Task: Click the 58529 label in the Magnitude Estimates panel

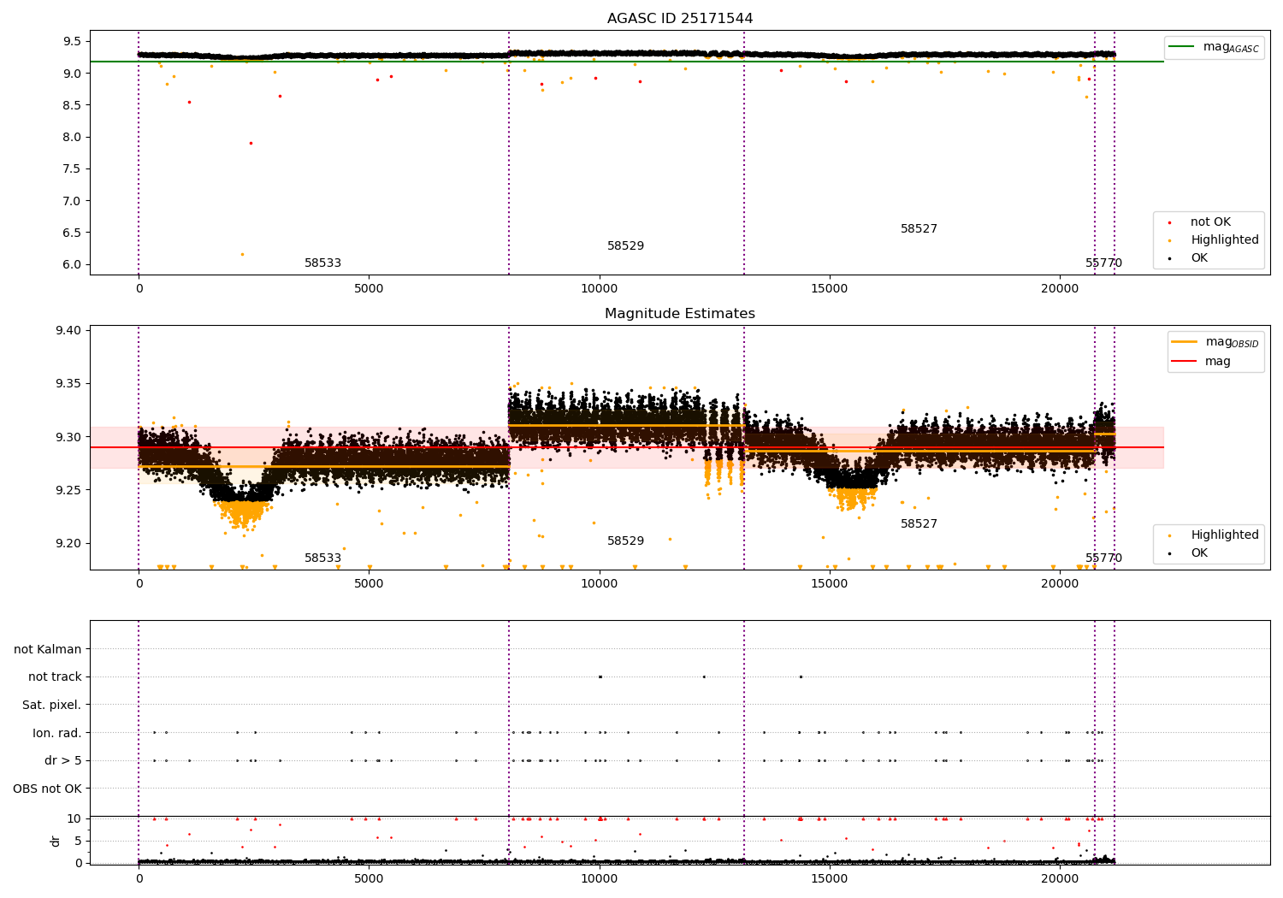Action: coord(625,541)
